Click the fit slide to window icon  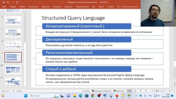coord(174,91)
